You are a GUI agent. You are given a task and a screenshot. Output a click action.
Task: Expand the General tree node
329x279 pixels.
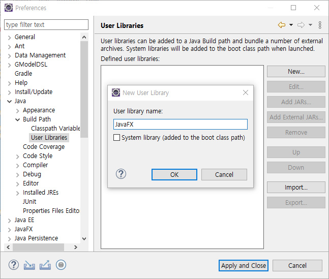pyautogui.click(x=9, y=38)
